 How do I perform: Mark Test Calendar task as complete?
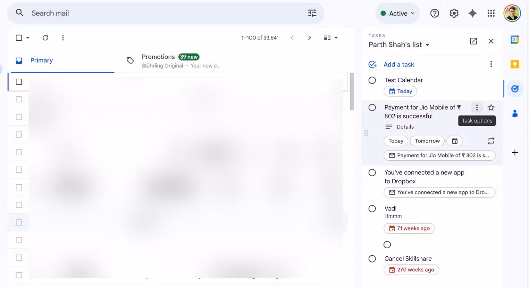(372, 80)
